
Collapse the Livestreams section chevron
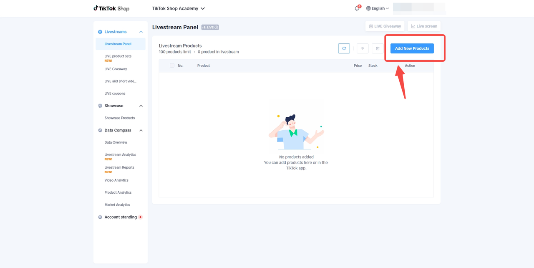coord(141,32)
